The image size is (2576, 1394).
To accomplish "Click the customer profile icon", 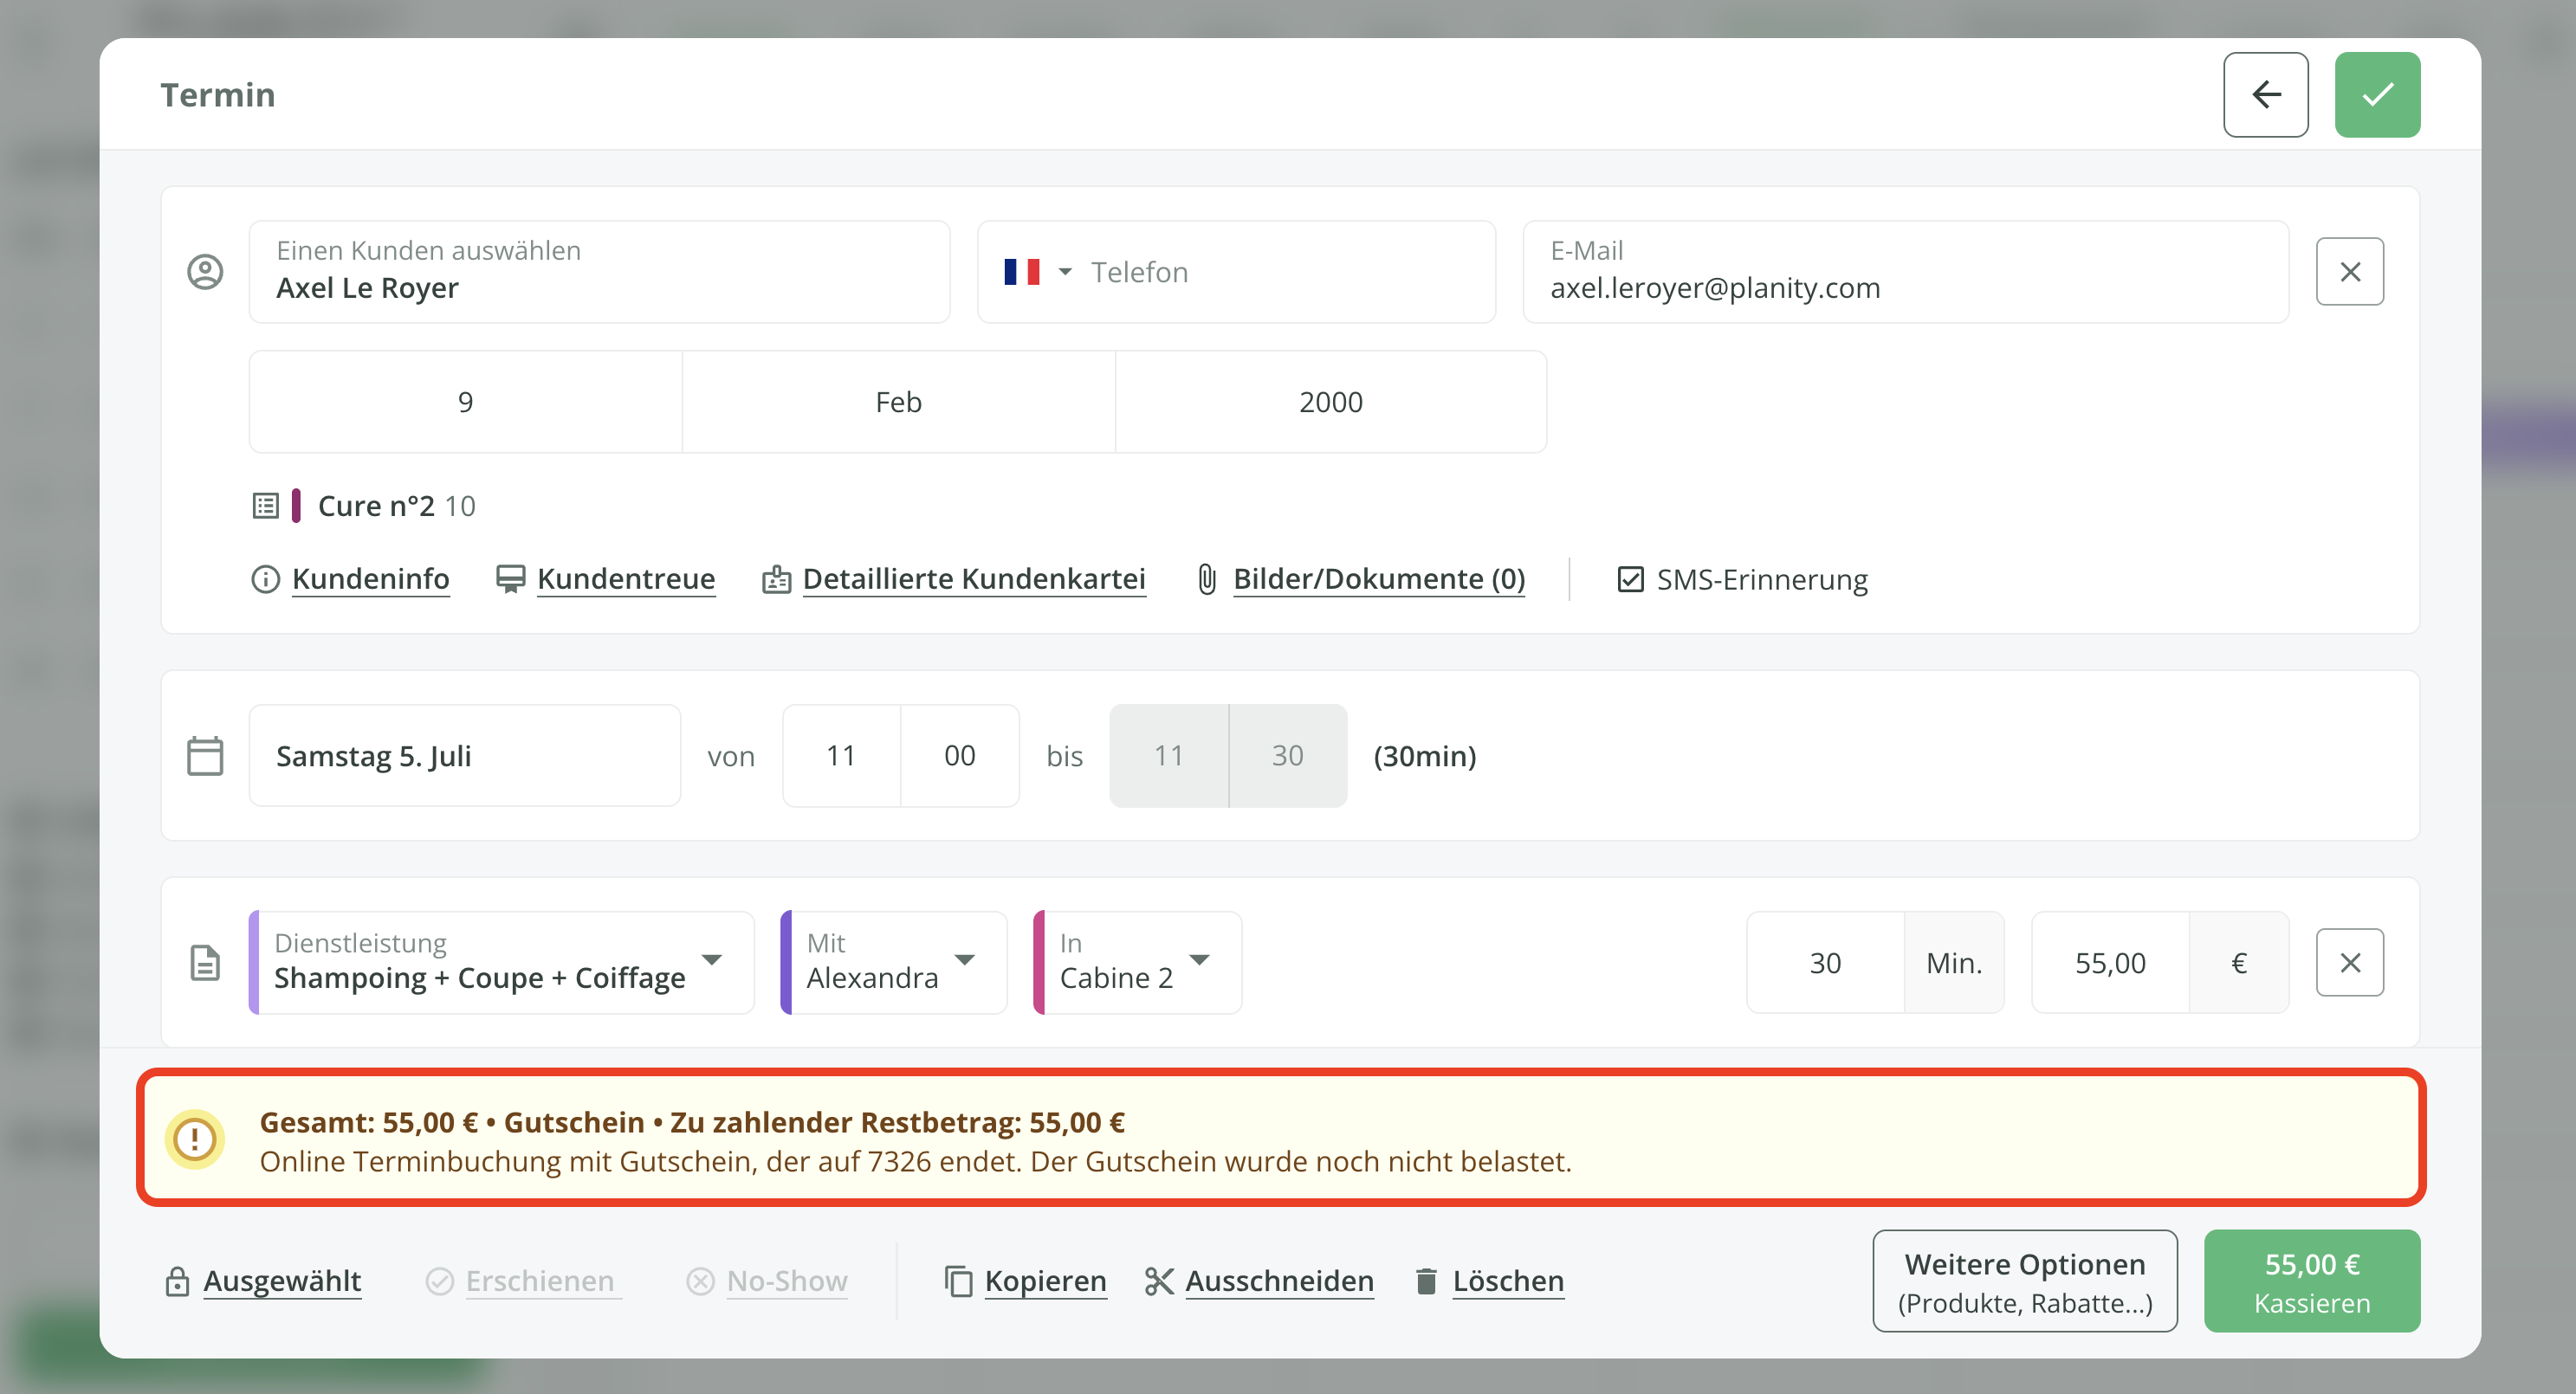I will (205, 272).
